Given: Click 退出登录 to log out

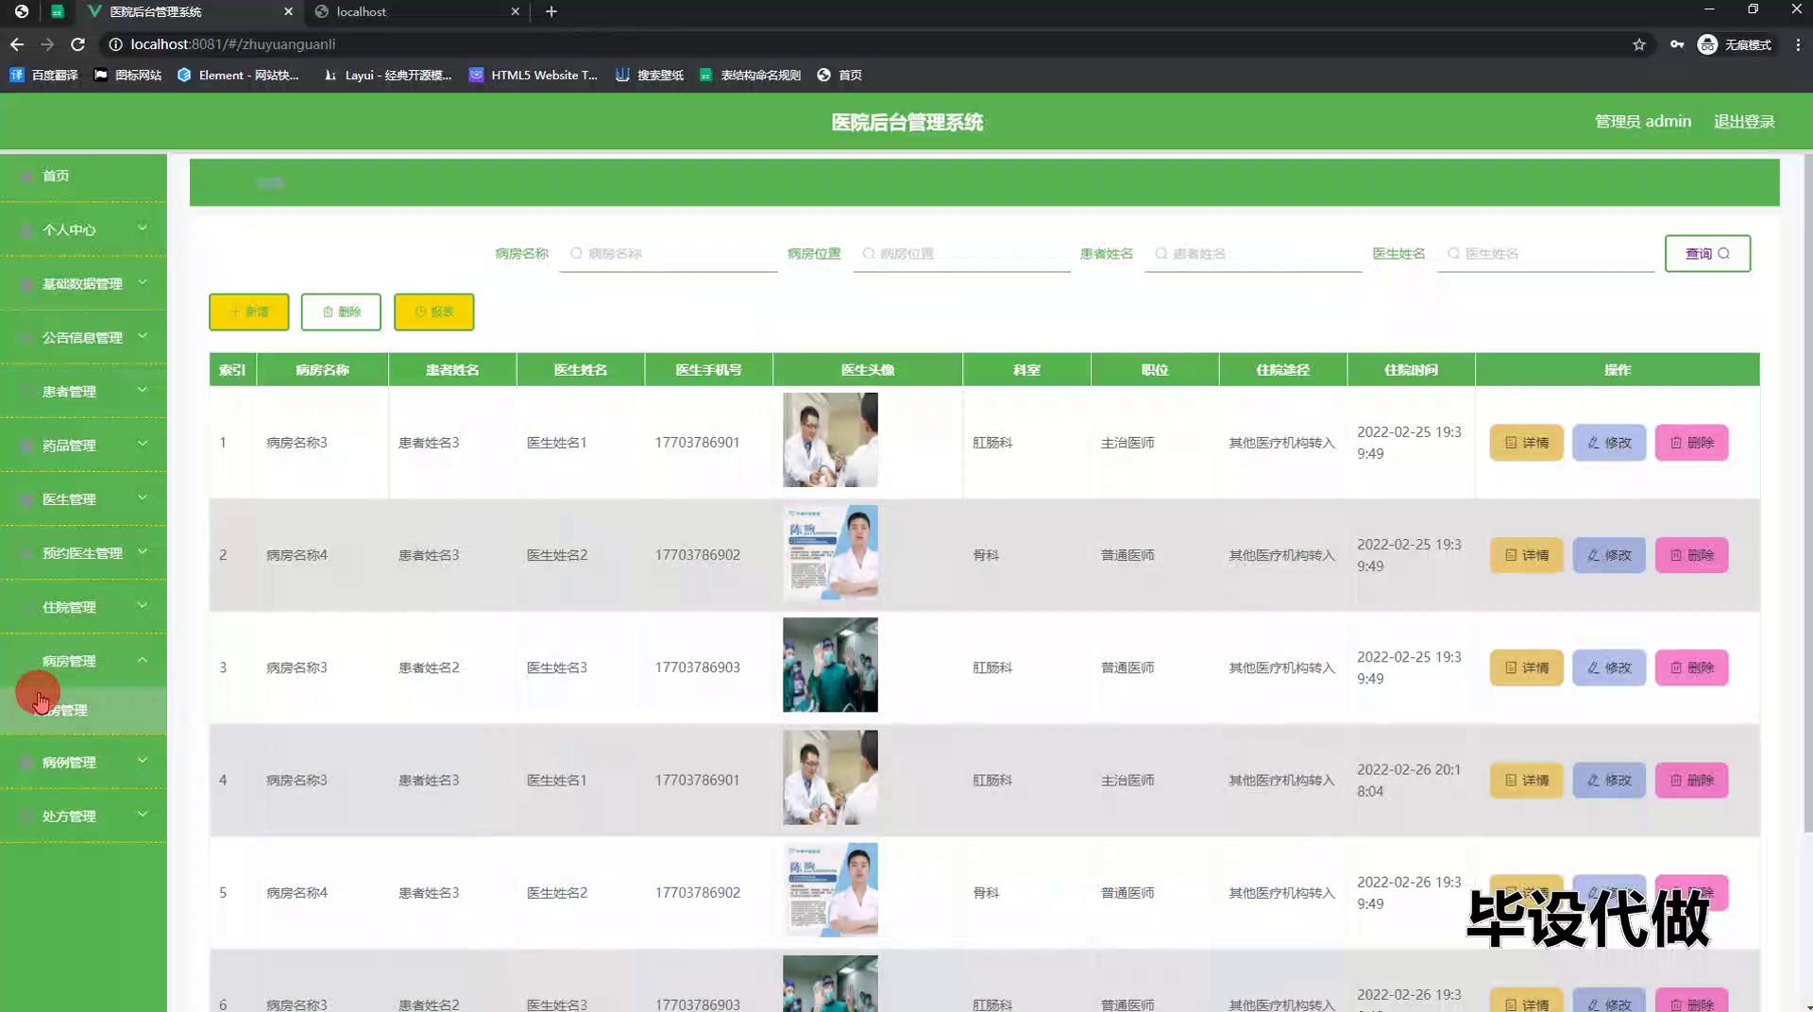Looking at the screenshot, I should 1744,122.
